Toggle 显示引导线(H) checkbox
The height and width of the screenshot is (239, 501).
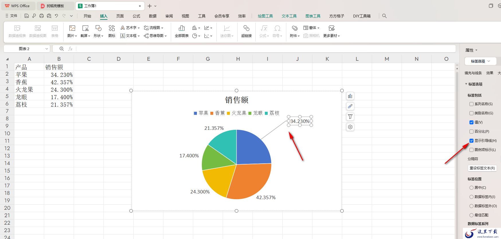coord(471,141)
